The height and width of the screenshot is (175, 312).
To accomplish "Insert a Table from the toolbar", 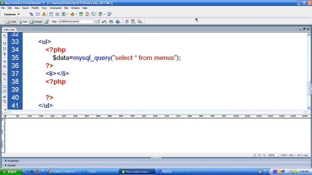I will pos(51,14).
